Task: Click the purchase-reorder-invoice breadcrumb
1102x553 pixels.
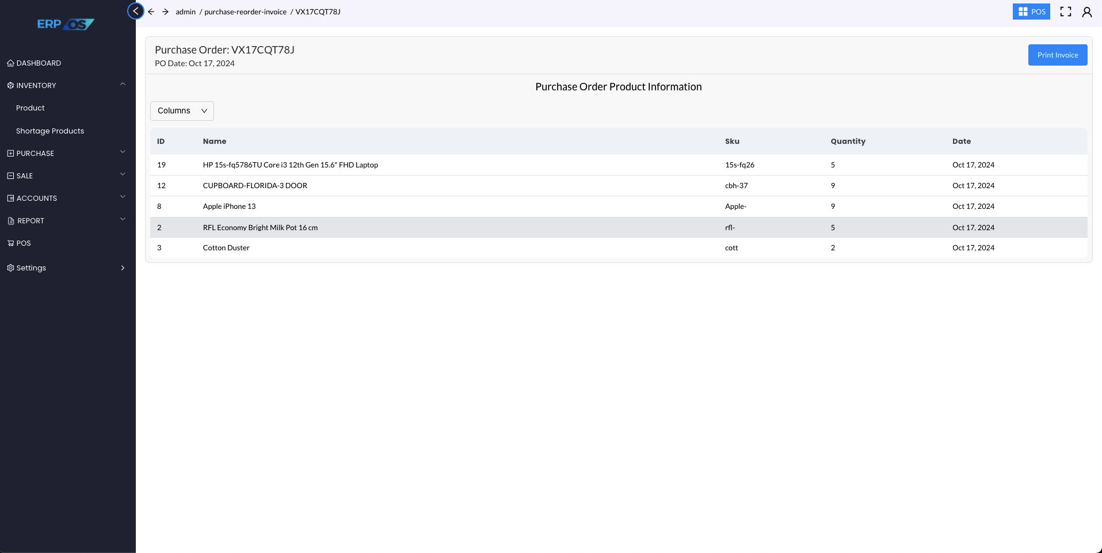Action: (245, 12)
